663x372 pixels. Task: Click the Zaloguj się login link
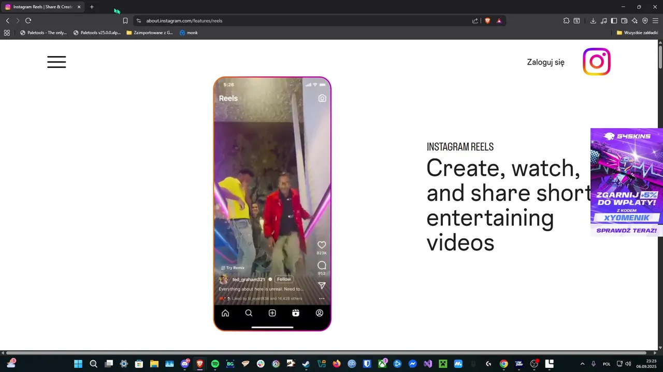point(545,62)
